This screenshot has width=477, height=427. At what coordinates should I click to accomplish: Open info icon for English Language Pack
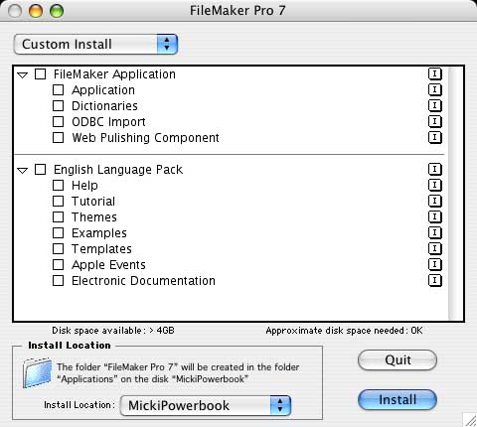[435, 169]
